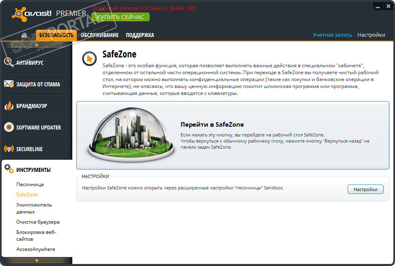Open Уничтожитель данных tool item
This screenshot has width=395, height=266.
34,208
